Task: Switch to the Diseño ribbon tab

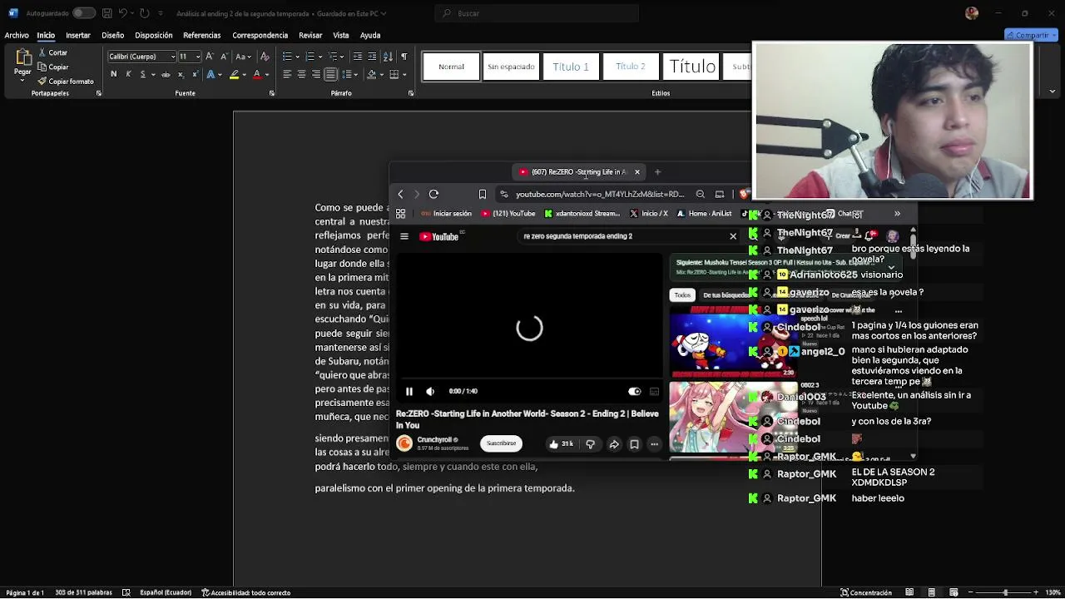Action: click(x=113, y=36)
